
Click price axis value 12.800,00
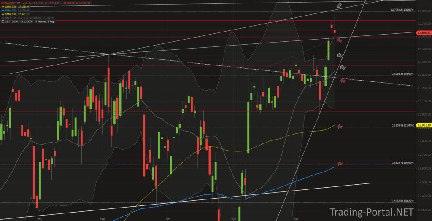pos(424,141)
